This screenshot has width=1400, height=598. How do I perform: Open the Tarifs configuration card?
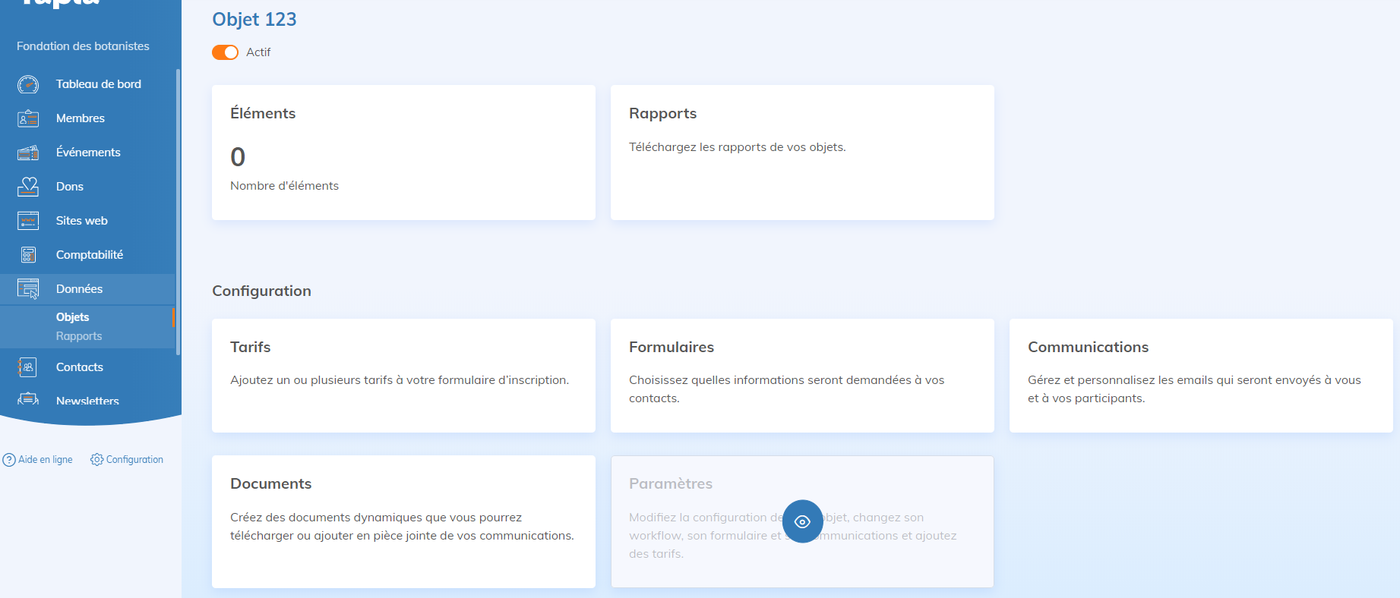pos(403,376)
